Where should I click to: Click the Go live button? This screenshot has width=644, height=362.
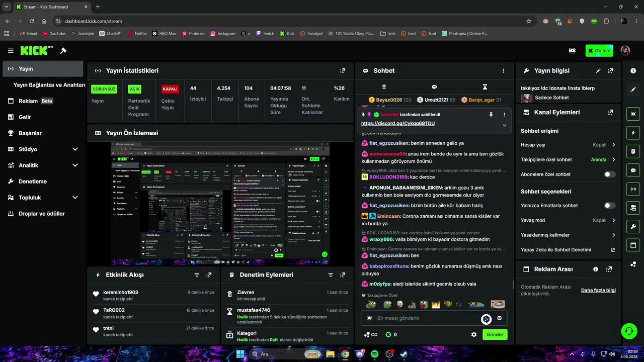[599, 51]
